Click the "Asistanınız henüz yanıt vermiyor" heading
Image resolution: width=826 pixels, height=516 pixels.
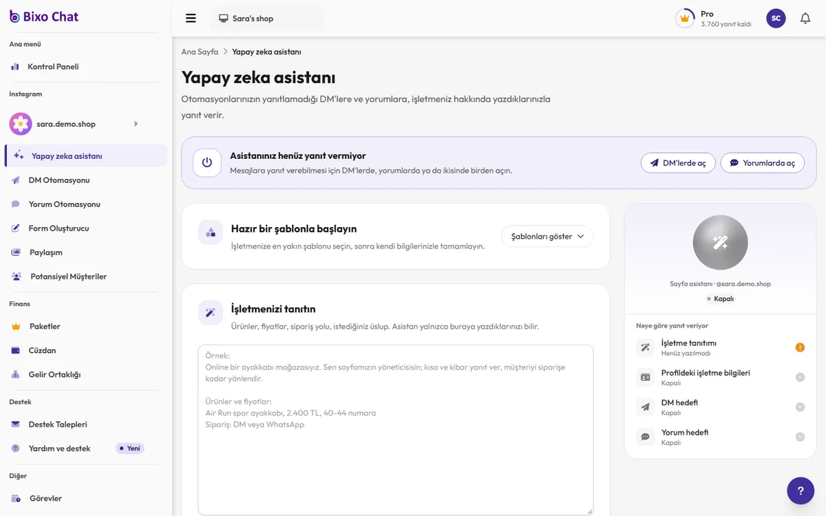click(x=298, y=155)
